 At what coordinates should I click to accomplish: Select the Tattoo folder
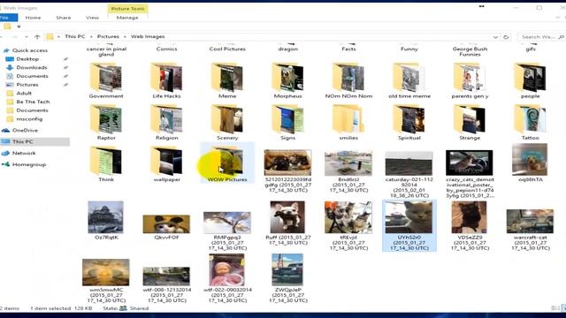coord(531,123)
